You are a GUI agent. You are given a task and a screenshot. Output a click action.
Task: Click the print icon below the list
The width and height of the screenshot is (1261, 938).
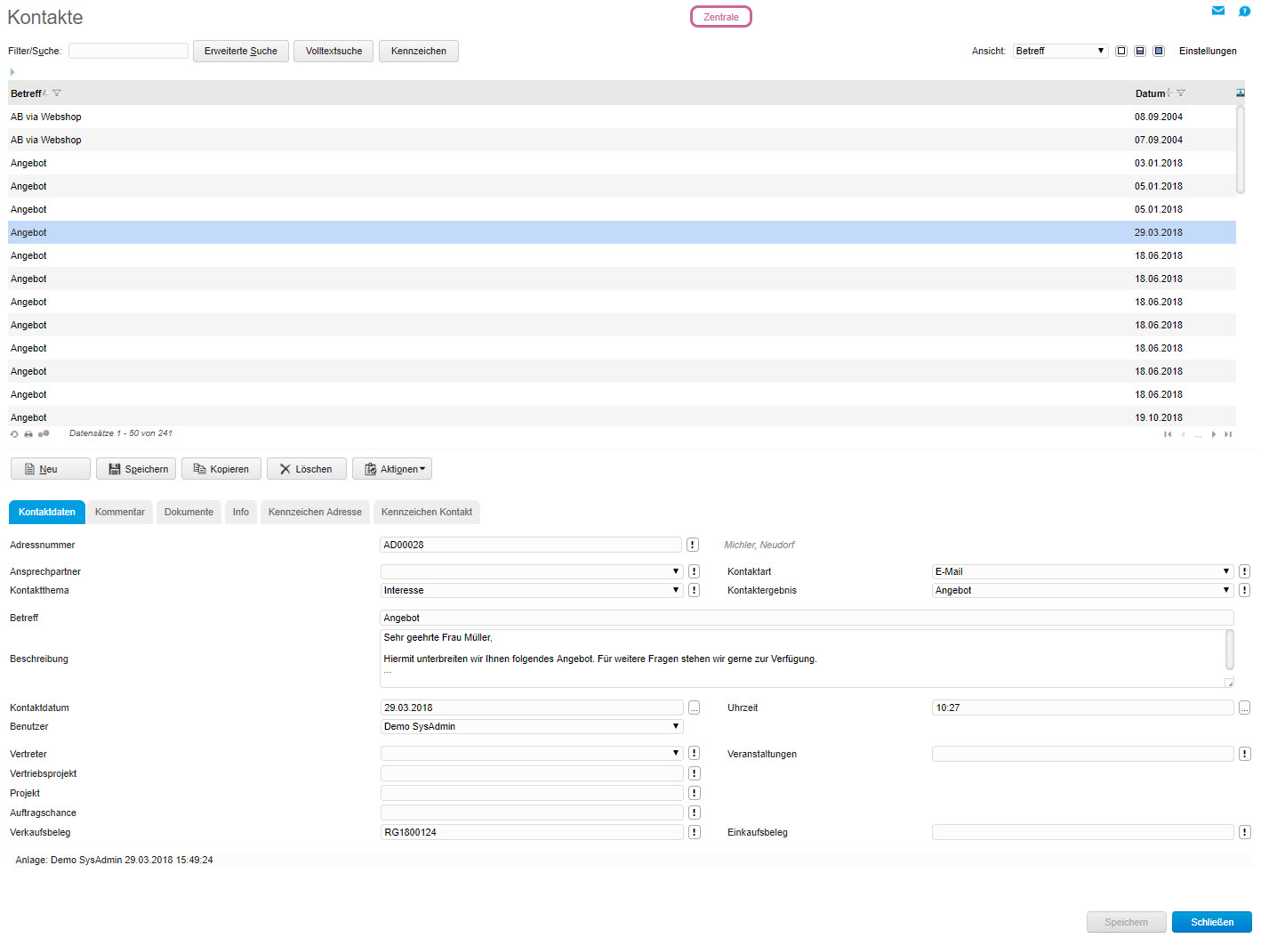pos(28,434)
